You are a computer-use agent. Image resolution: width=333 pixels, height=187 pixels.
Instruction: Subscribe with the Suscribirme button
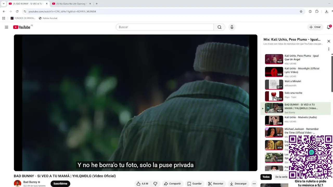[60, 184]
